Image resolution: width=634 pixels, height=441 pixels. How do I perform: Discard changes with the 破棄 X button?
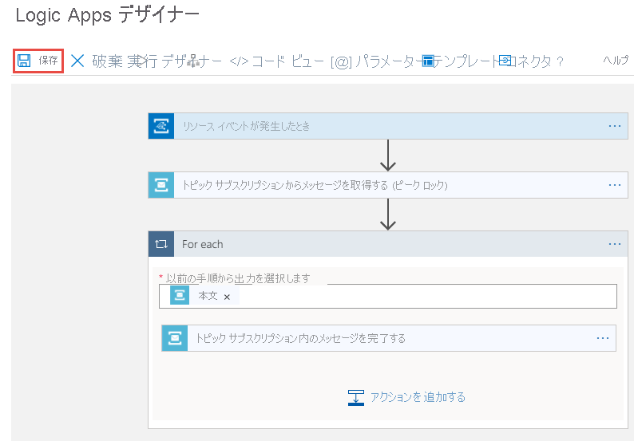97,61
